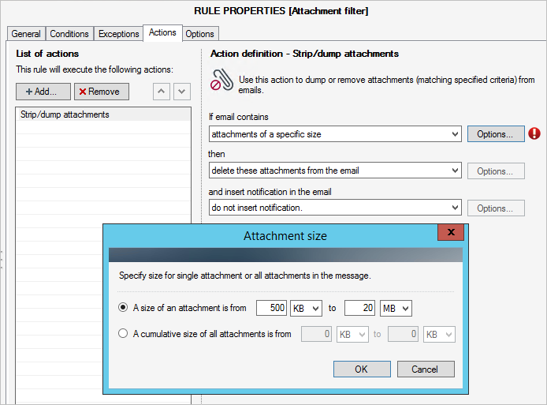The height and width of the screenshot is (405, 547).
Task: Move action down with arrow button
Action: (x=182, y=92)
